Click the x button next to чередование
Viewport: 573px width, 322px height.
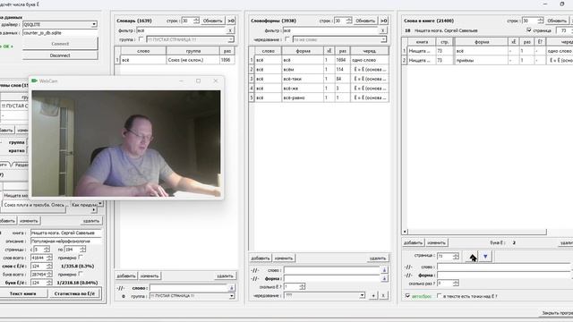pos(383,295)
